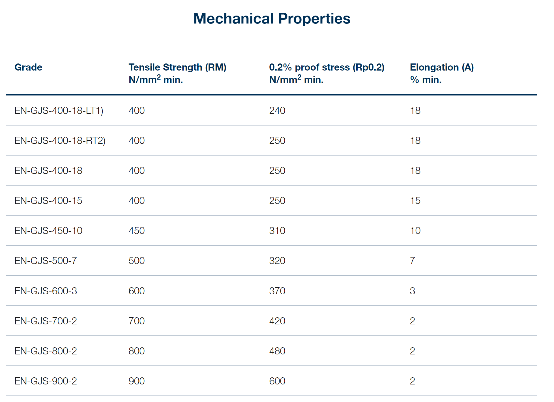Click the Mechanical Properties heading
This screenshot has width=554, height=402.
click(272, 19)
